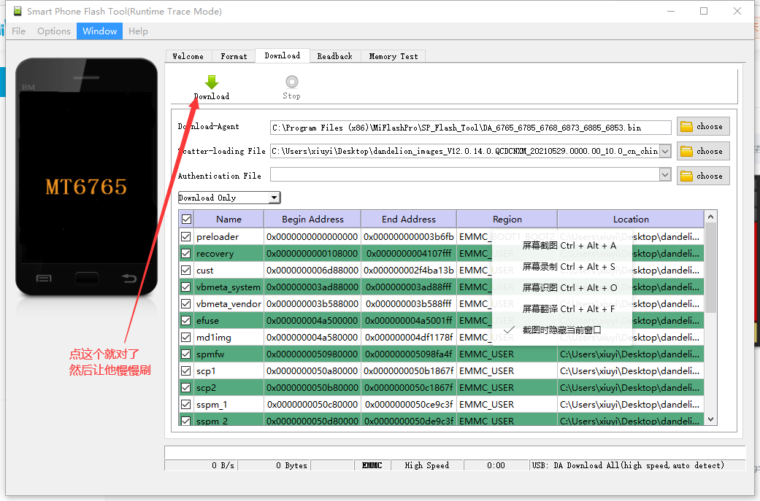
Task: Toggle the vbmeta_system checkbox
Action: pos(185,287)
